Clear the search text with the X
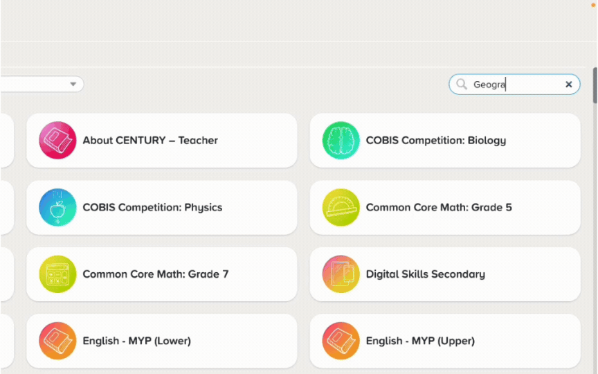This screenshot has width=598, height=374. [x=569, y=84]
